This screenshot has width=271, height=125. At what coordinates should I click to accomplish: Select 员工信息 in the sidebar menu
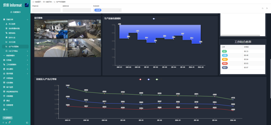(12, 24)
